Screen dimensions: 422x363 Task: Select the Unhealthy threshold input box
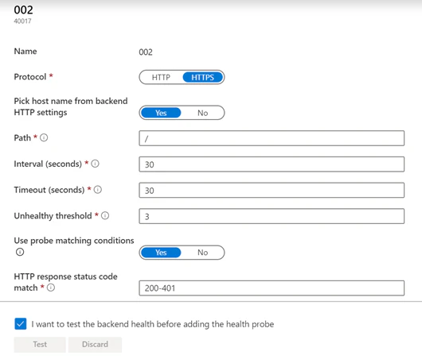[x=272, y=216]
